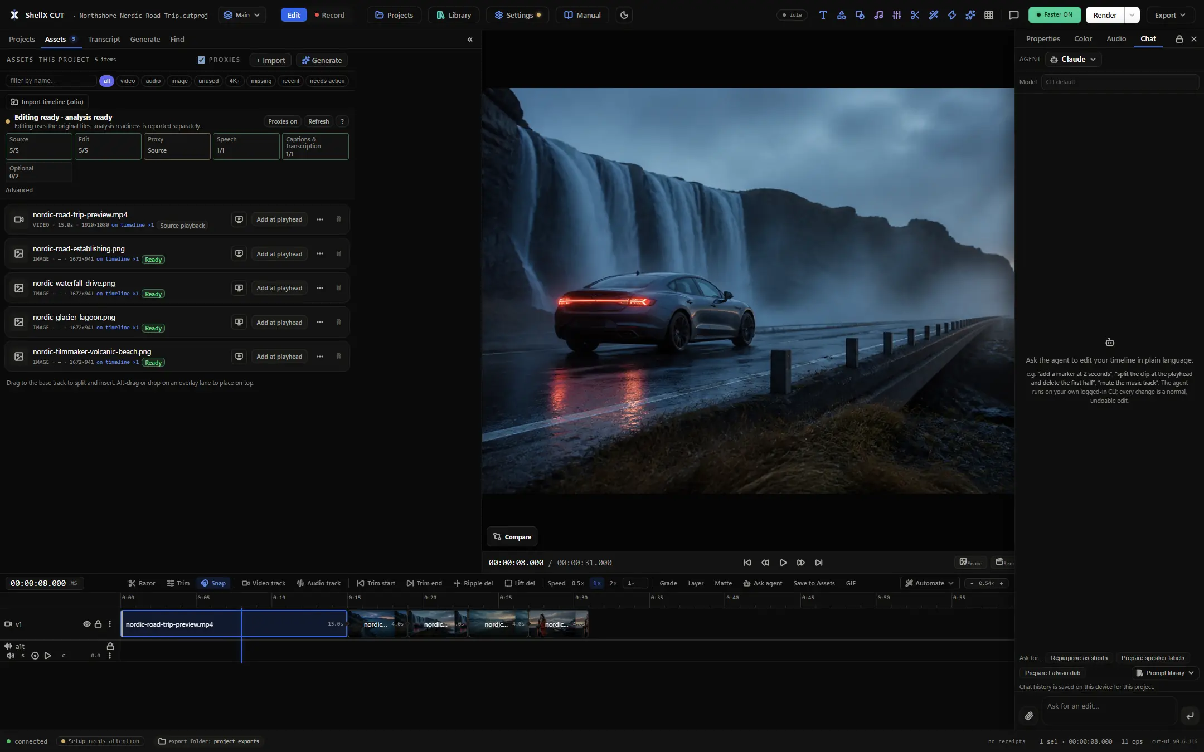The height and width of the screenshot is (752, 1204).
Task: Click the magic wand icon in top toolbar
Action: tap(933, 15)
